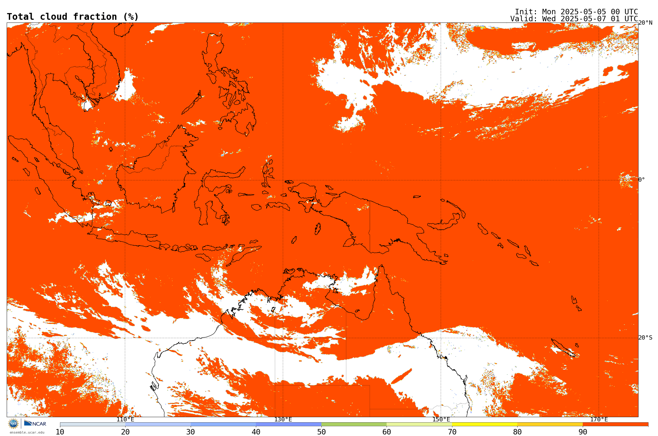The image size is (658, 436).
Task: Click the colorbar tick label 50
Action: click(x=321, y=432)
